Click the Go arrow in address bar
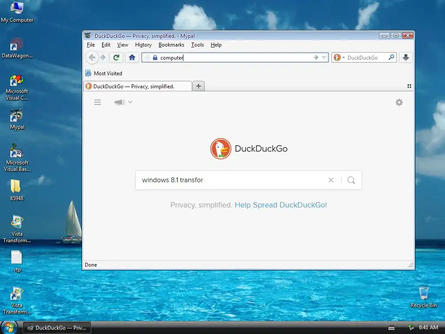445x334 pixels. coord(316,58)
